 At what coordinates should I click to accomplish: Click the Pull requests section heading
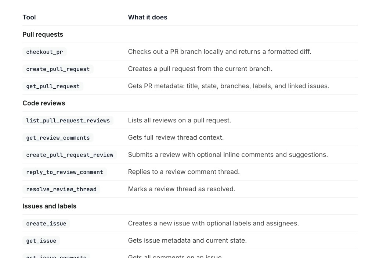click(43, 34)
